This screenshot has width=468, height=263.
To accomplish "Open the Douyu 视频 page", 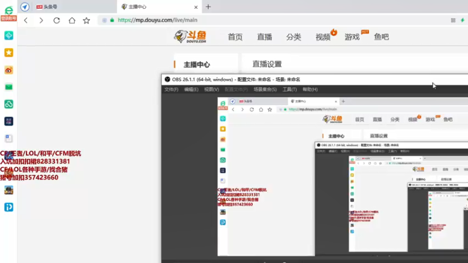I will (323, 37).
